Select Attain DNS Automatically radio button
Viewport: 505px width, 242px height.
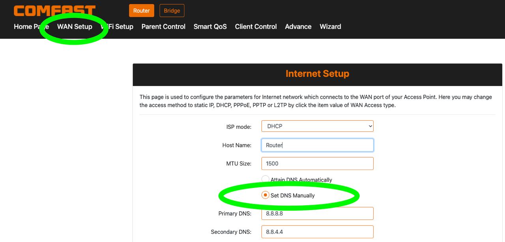[x=266, y=179]
